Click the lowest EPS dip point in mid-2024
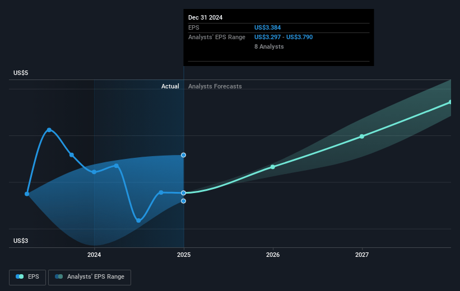This screenshot has width=460, height=291. (138, 220)
